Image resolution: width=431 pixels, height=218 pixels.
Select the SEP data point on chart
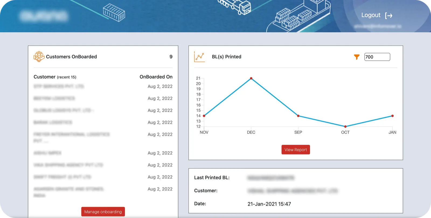[x=298, y=116]
